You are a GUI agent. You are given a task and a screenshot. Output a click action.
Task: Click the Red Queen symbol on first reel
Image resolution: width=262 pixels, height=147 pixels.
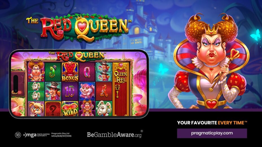coord(36,71)
